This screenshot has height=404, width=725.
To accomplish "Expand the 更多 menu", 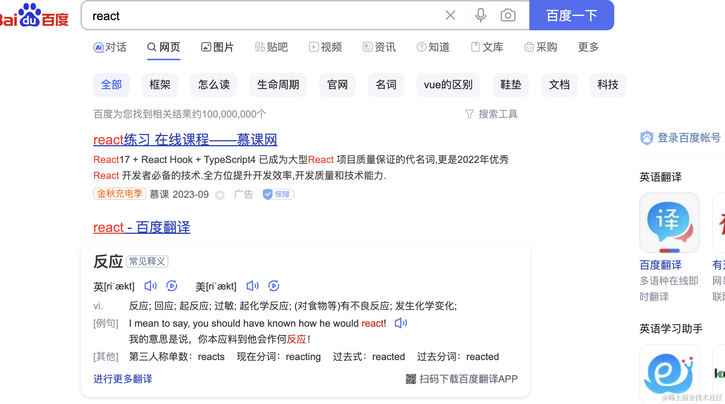I will 588,47.
